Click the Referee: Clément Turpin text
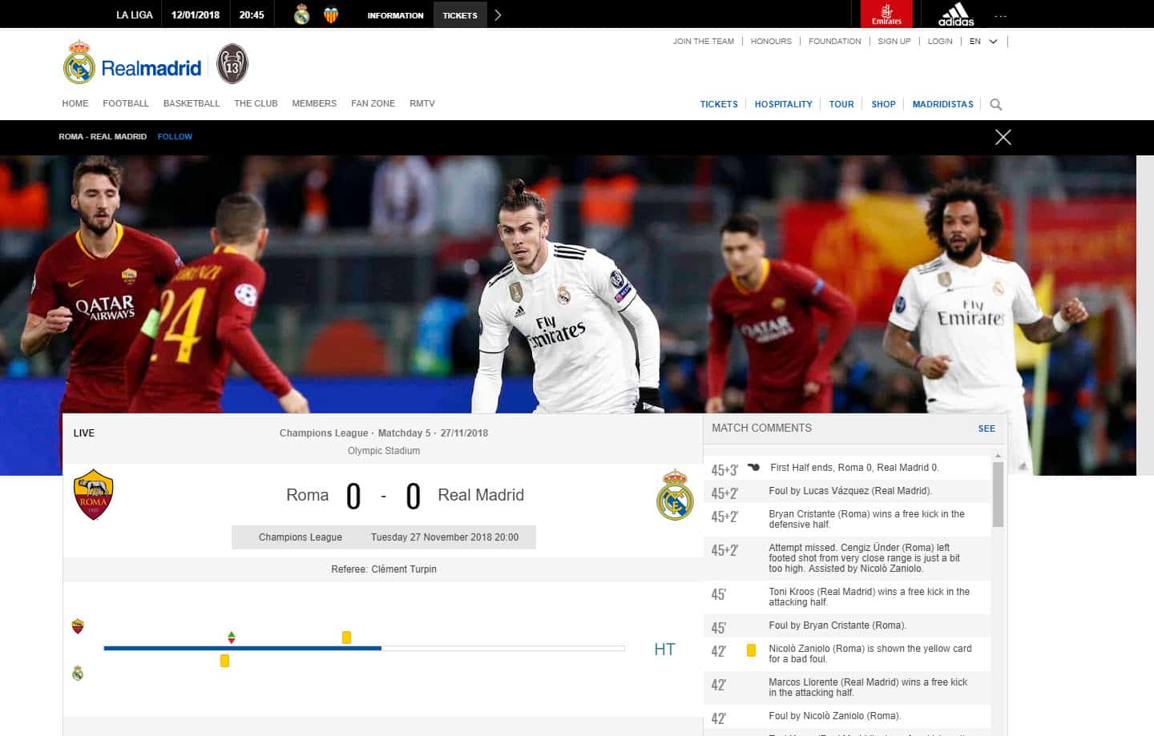Screen dimensions: 1154x736 pos(384,569)
